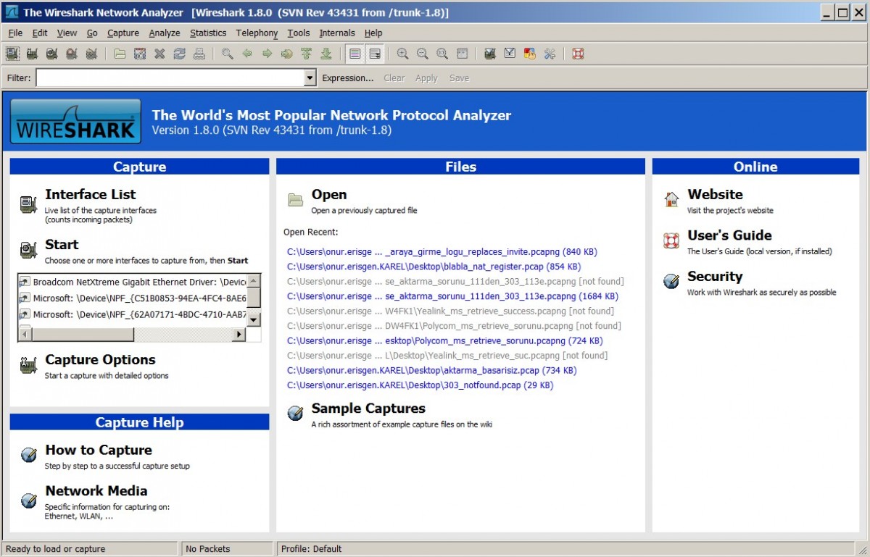Click the Security link
The width and height of the screenshot is (870, 557).
(x=715, y=277)
